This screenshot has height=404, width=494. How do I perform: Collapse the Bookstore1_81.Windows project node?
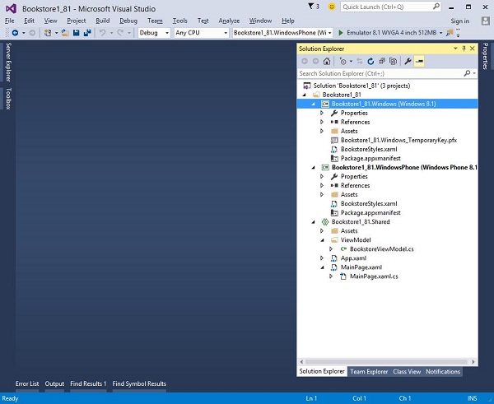(313, 104)
